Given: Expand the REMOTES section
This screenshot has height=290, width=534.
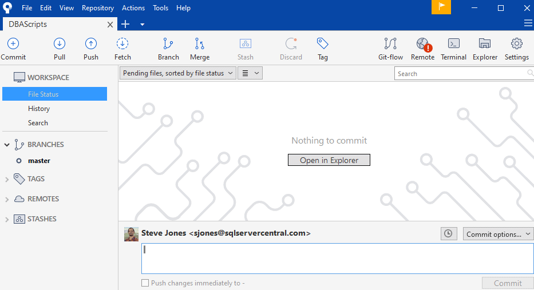Looking at the screenshot, I should (7, 199).
